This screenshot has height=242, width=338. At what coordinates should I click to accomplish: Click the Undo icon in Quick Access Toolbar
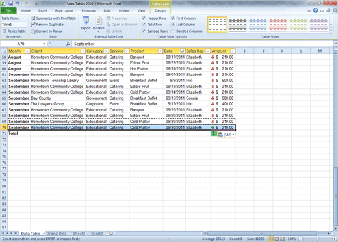(x=17, y=3)
